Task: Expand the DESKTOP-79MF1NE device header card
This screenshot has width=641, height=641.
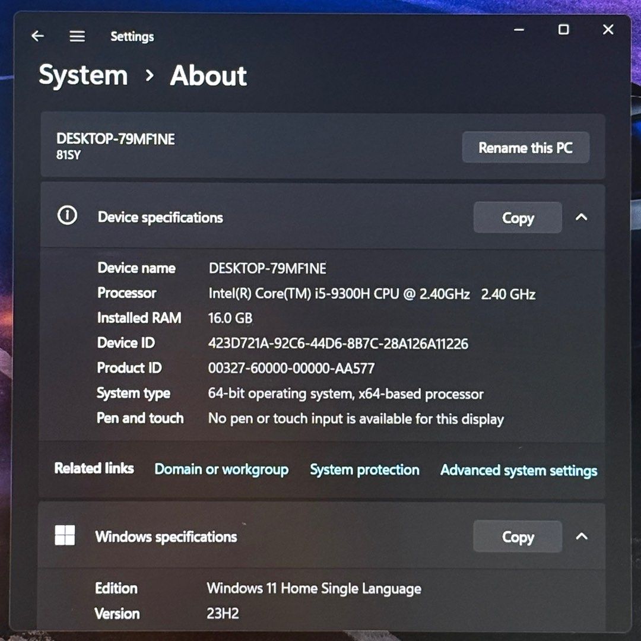Action: pyautogui.click(x=237, y=147)
